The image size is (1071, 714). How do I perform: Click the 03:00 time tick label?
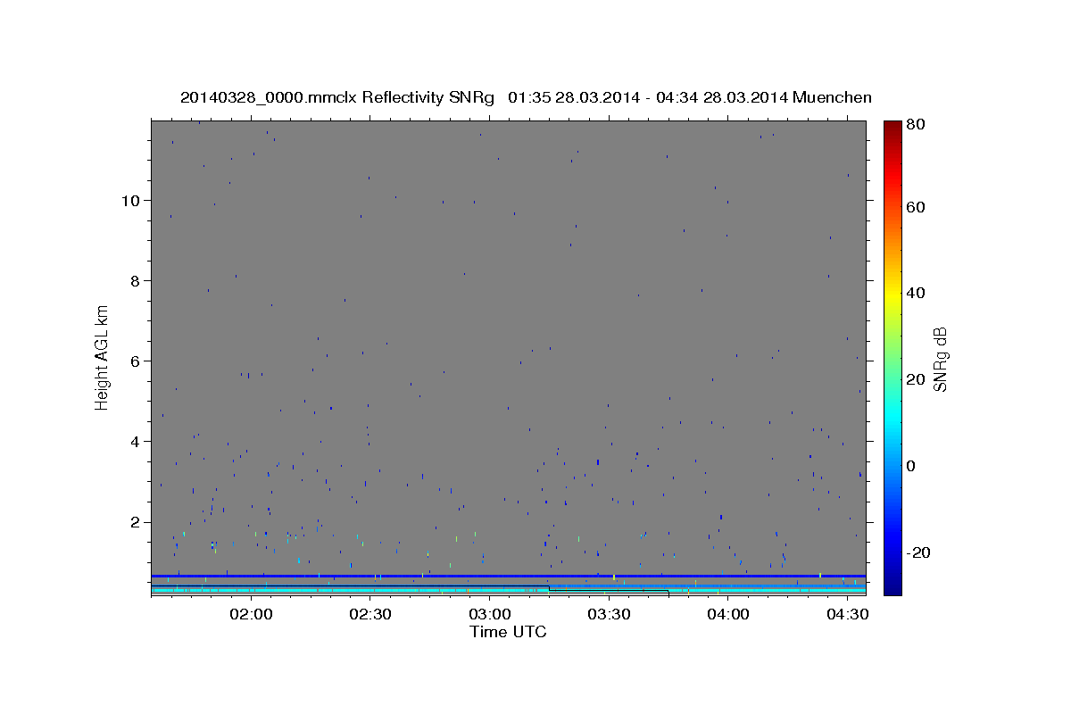coord(489,614)
